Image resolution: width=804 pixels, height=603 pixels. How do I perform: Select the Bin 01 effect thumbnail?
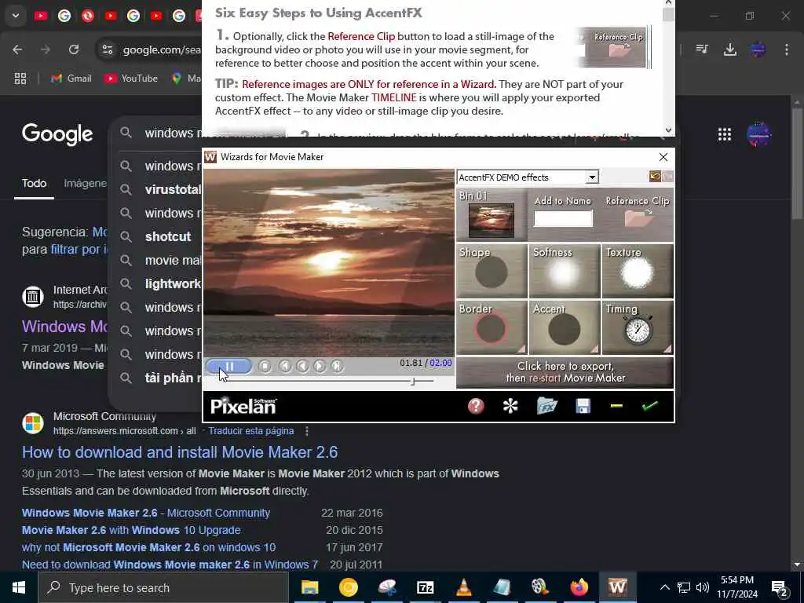pyautogui.click(x=492, y=220)
